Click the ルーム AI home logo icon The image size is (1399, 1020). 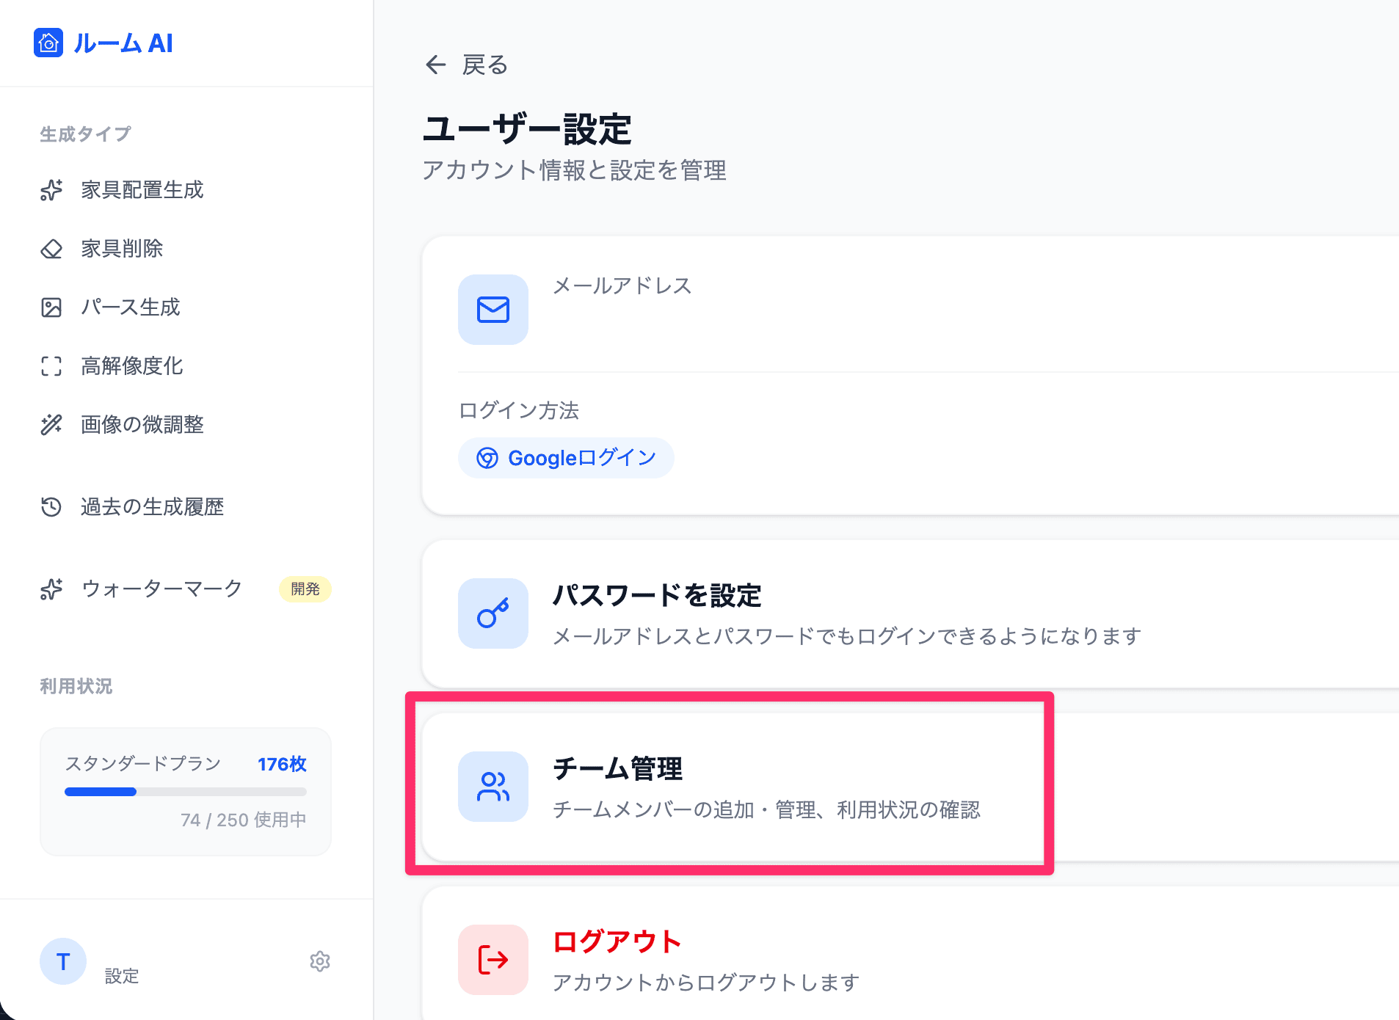(48, 43)
